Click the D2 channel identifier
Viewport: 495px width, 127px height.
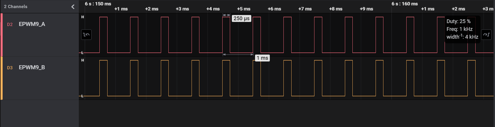10,25
